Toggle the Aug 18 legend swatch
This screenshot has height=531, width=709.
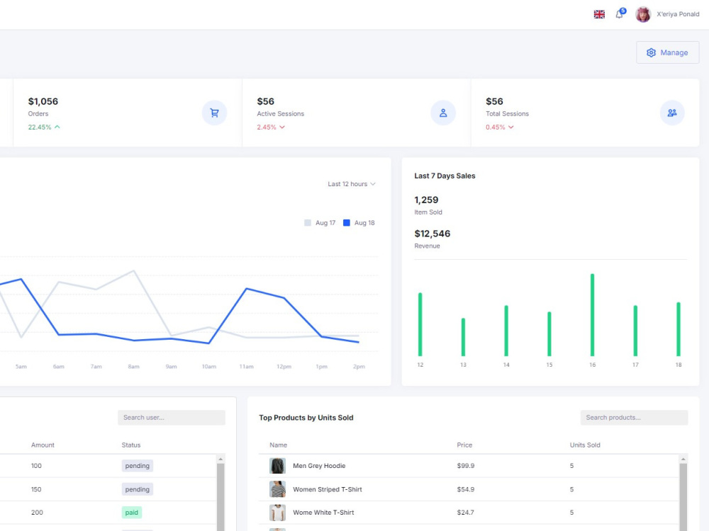tap(347, 222)
